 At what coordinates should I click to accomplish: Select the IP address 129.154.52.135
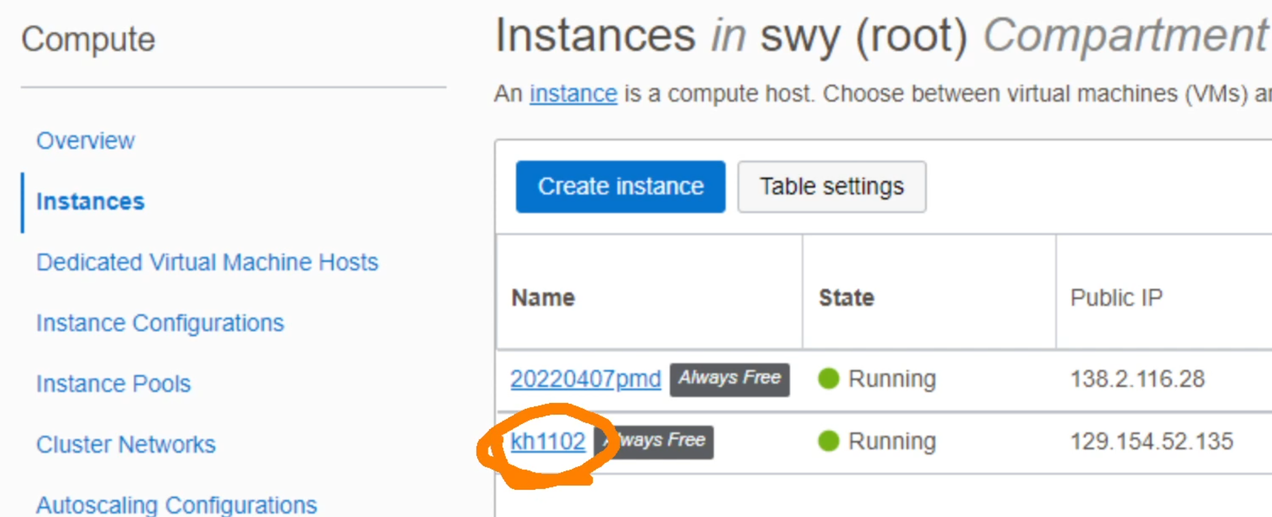1152,441
